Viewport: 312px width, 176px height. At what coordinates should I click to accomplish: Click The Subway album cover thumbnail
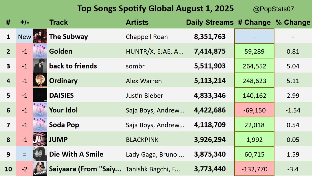click(x=40, y=36)
